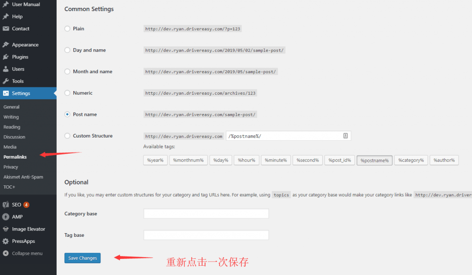Insert the %year% tag
The width and height of the screenshot is (472, 275).
[155, 160]
